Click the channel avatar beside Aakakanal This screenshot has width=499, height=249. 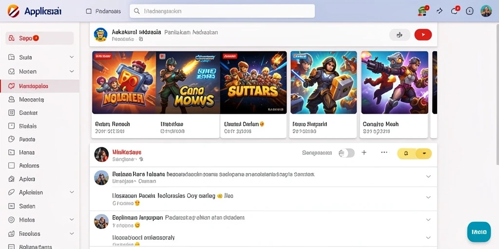tap(100, 35)
